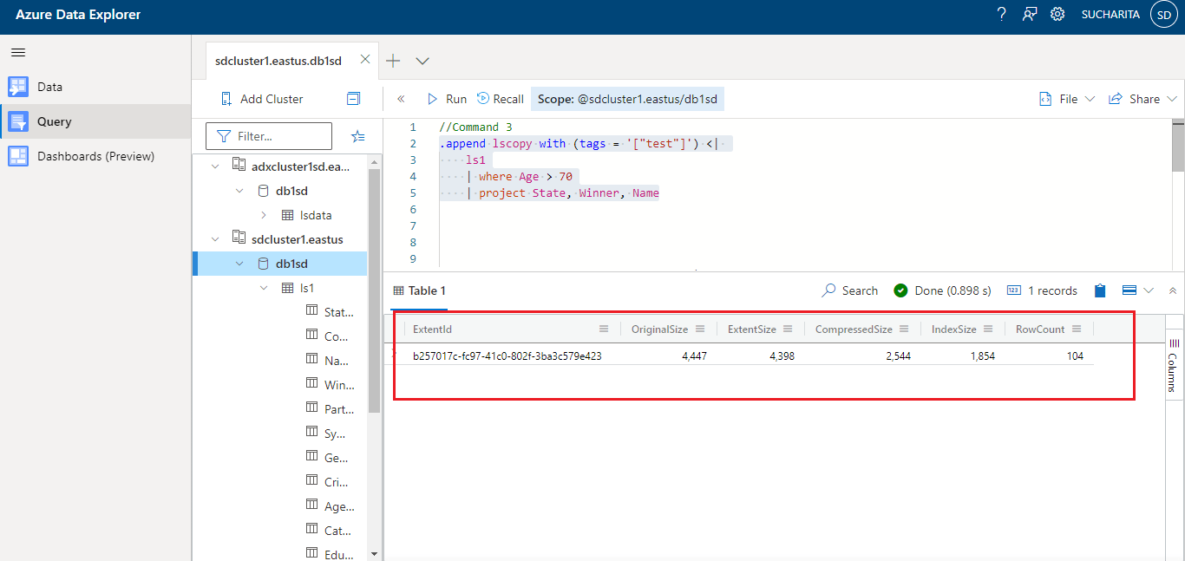The width and height of the screenshot is (1185, 561).
Task: Collapse db1sd under adxcluster1sd
Action: pyautogui.click(x=240, y=191)
